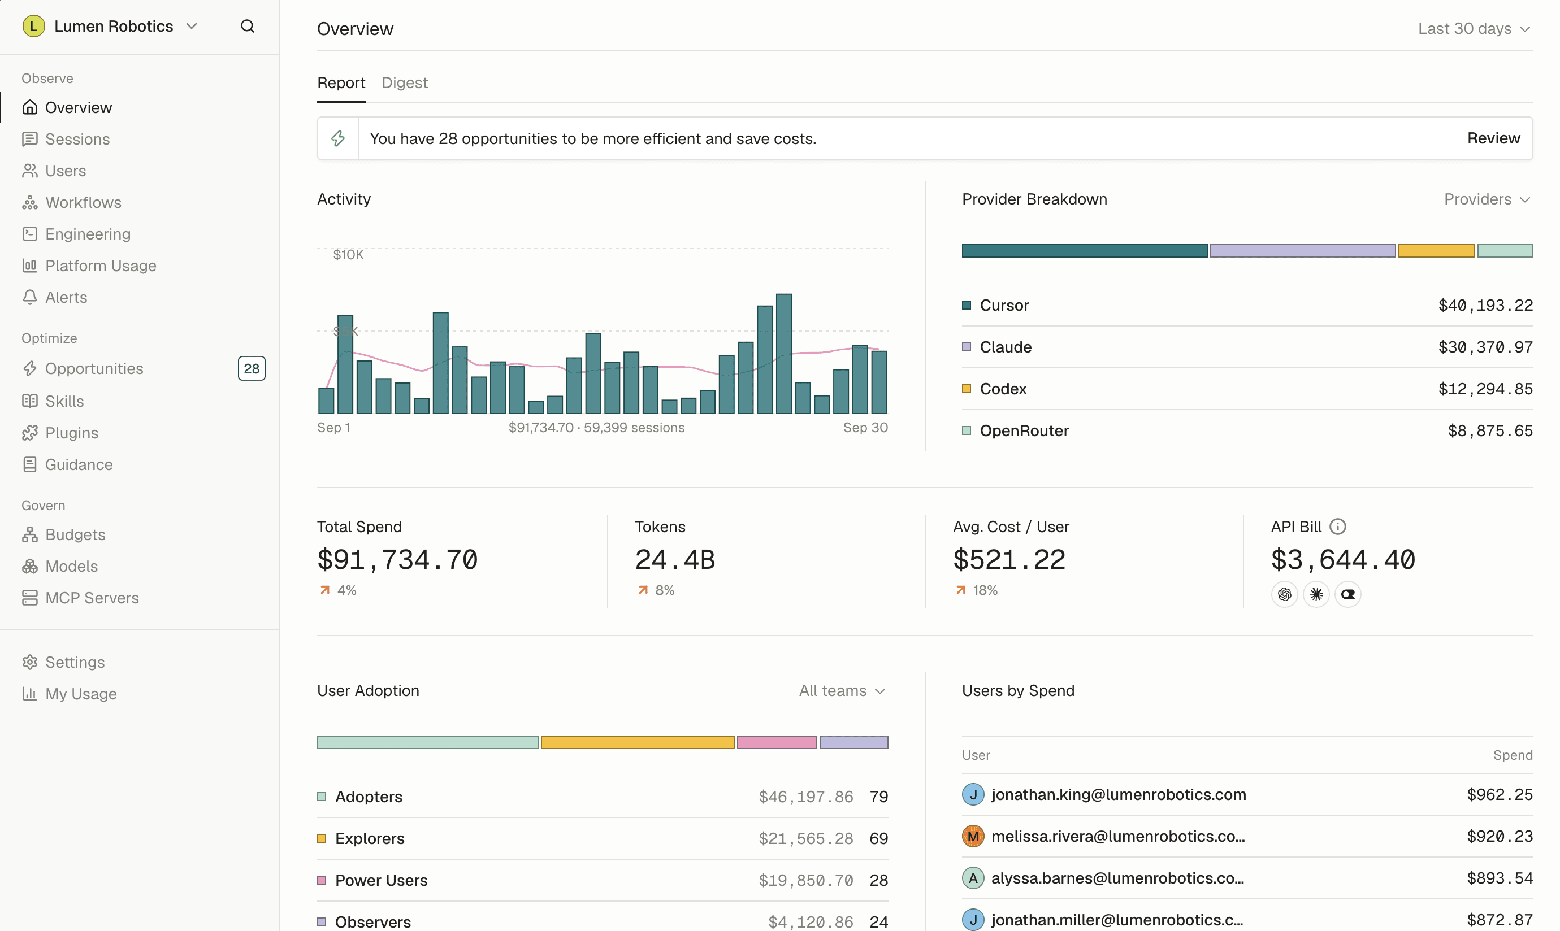The width and height of the screenshot is (1560, 931).
Task: Click the Spend column header
Action: pos(1513,755)
